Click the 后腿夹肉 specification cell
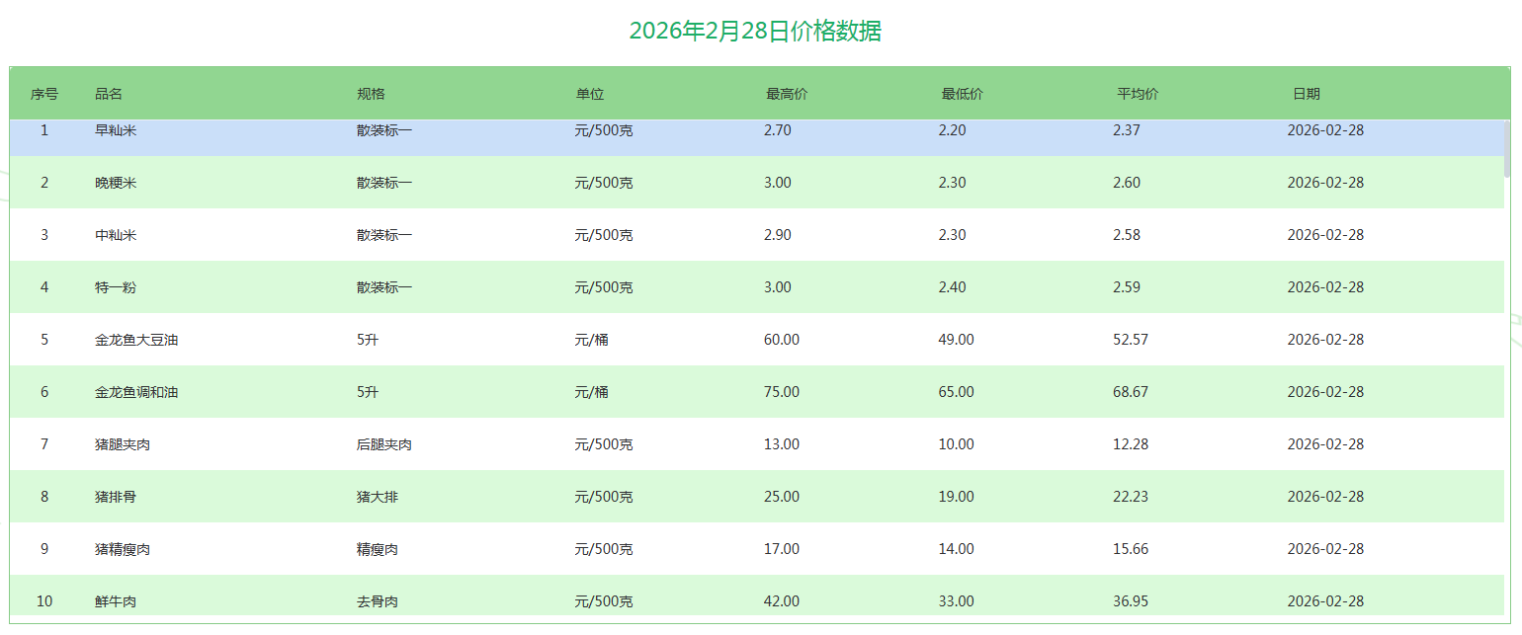 [384, 444]
